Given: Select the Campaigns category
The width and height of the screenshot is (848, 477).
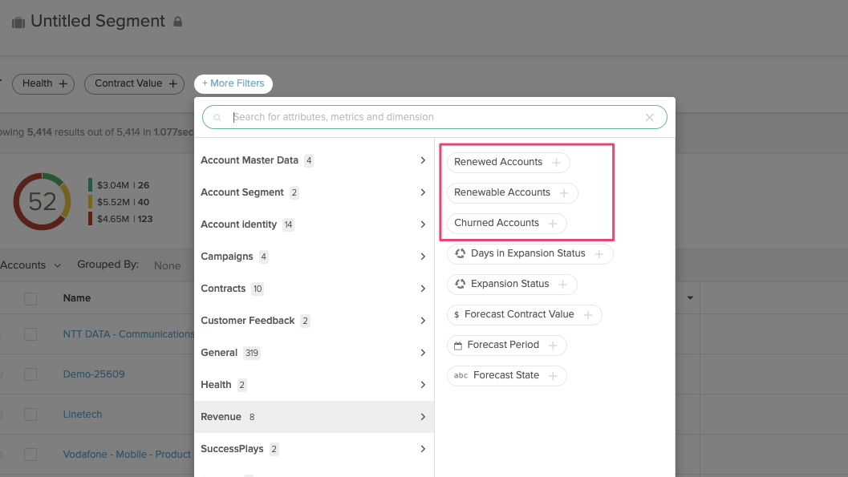Looking at the screenshot, I should click(x=314, y=257).
